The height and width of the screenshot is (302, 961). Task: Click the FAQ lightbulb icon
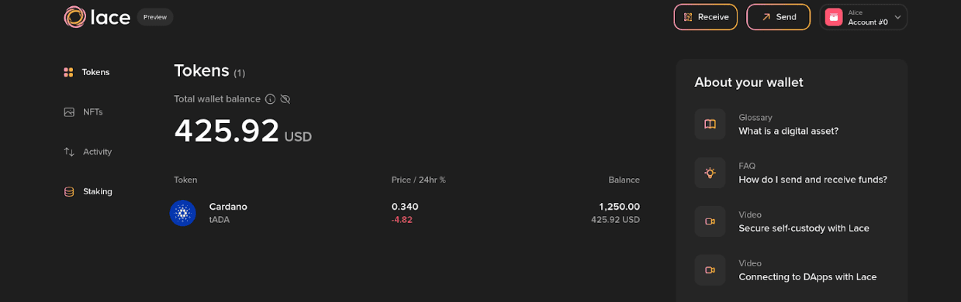(710, 173)
